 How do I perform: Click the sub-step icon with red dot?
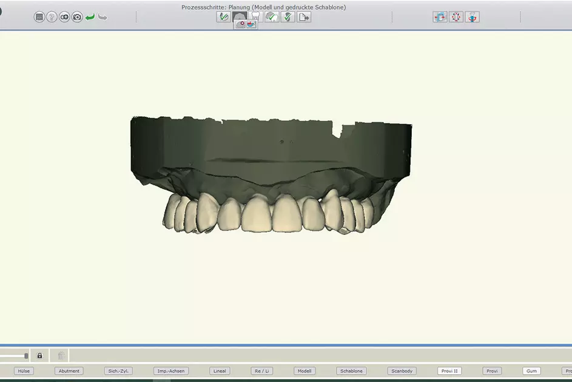[x=240, y=24]
